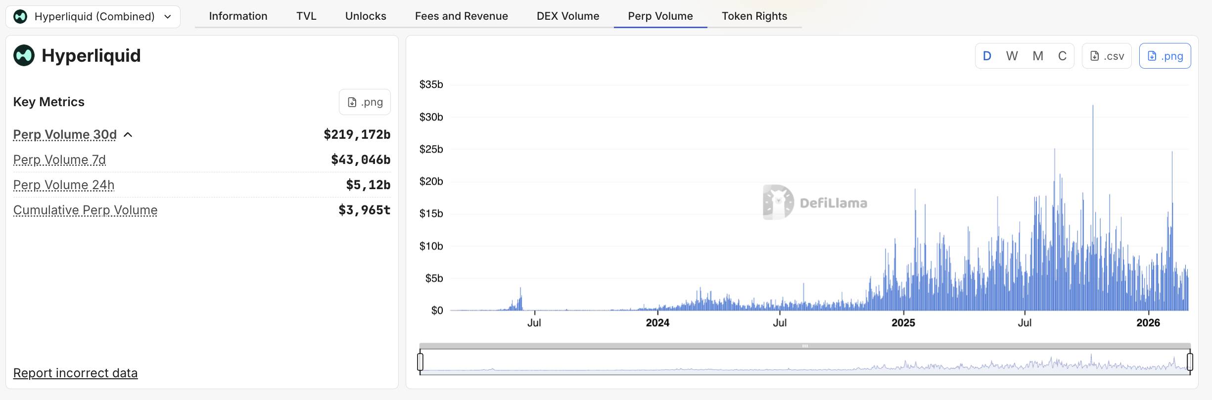The width and height of the screenshot is (1212, 400).
Task: Download chart data as .csv
Action: coord(1107,56)
